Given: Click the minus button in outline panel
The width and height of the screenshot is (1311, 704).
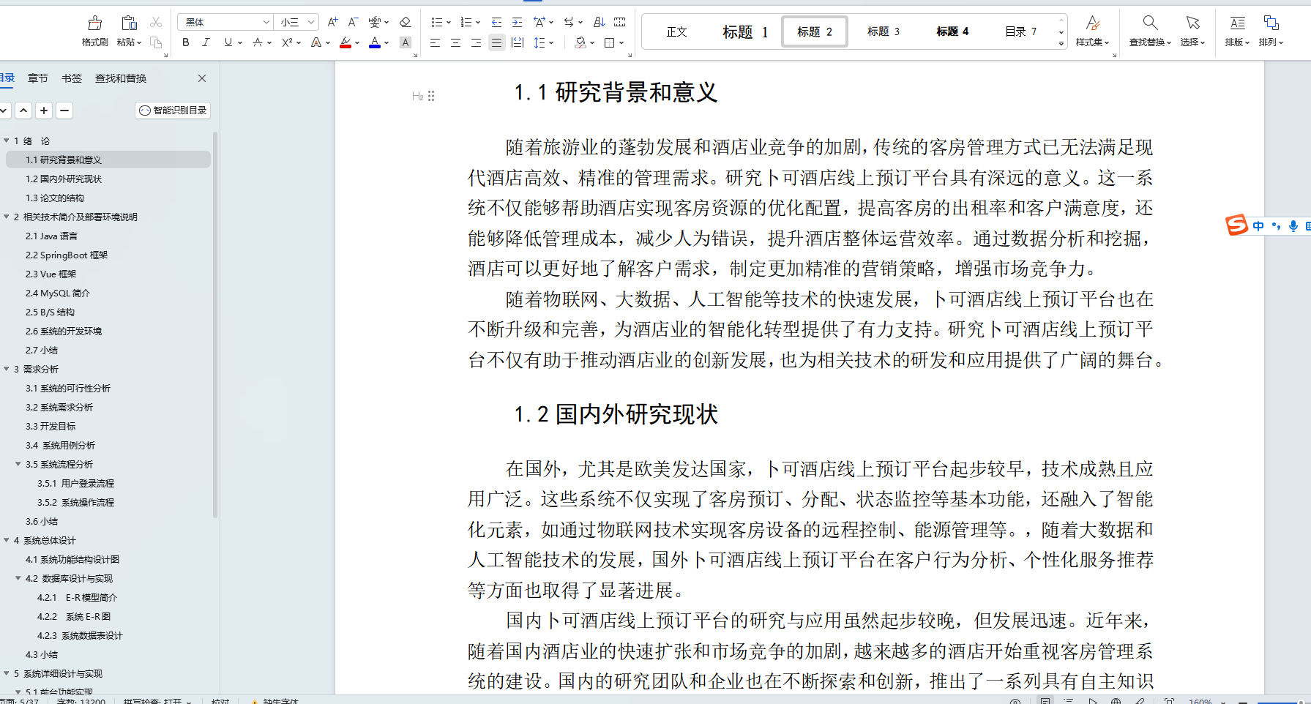Looking at the screenshot, I should 64,111.
